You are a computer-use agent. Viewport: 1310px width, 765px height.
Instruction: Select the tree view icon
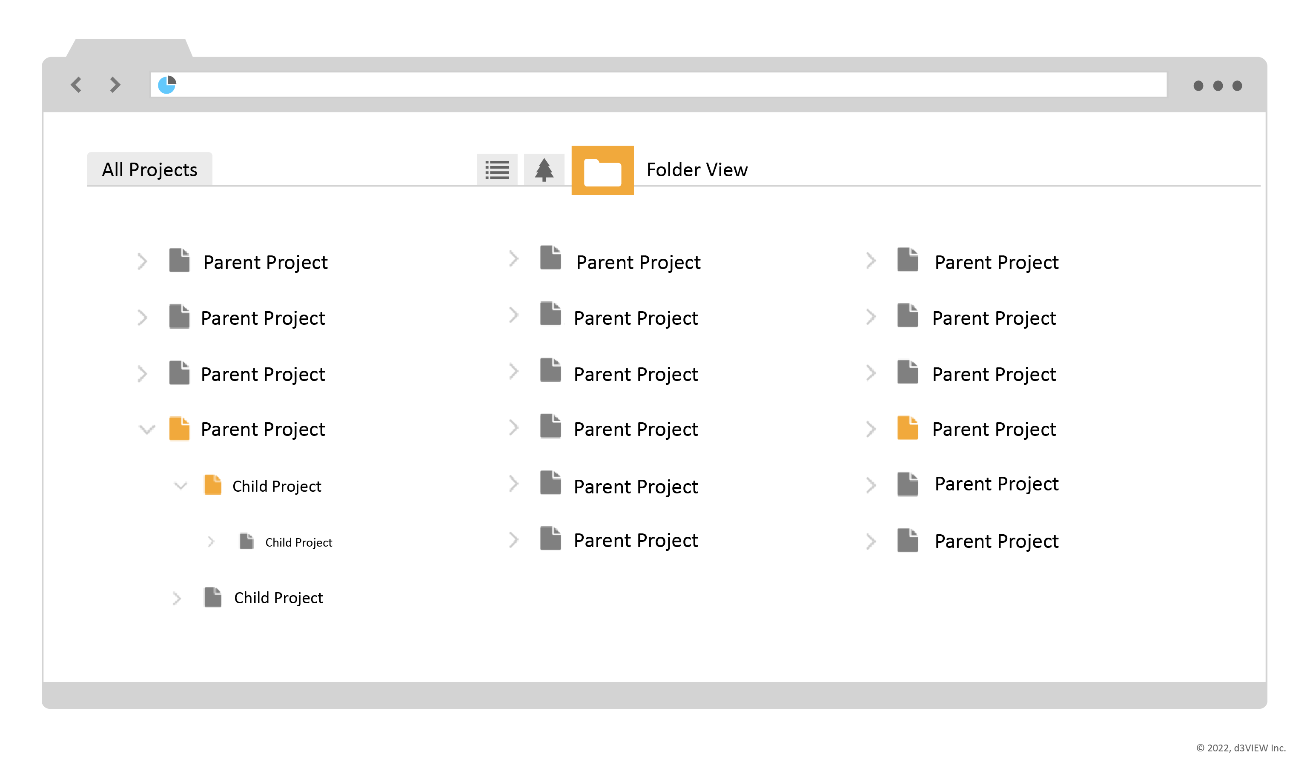click(x=544, y=169)
